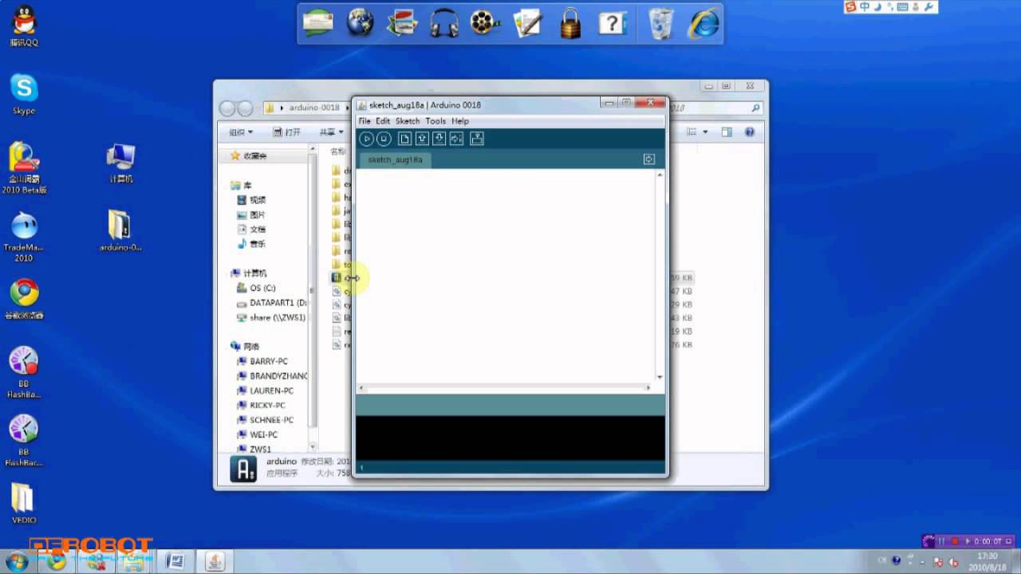This screenshot has width=1021, height=574.
Task: Select 视频 library in Explorer sidebar
Action: [251, 200]
